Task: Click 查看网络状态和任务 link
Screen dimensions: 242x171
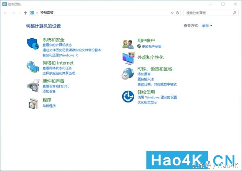Action: 57,68
